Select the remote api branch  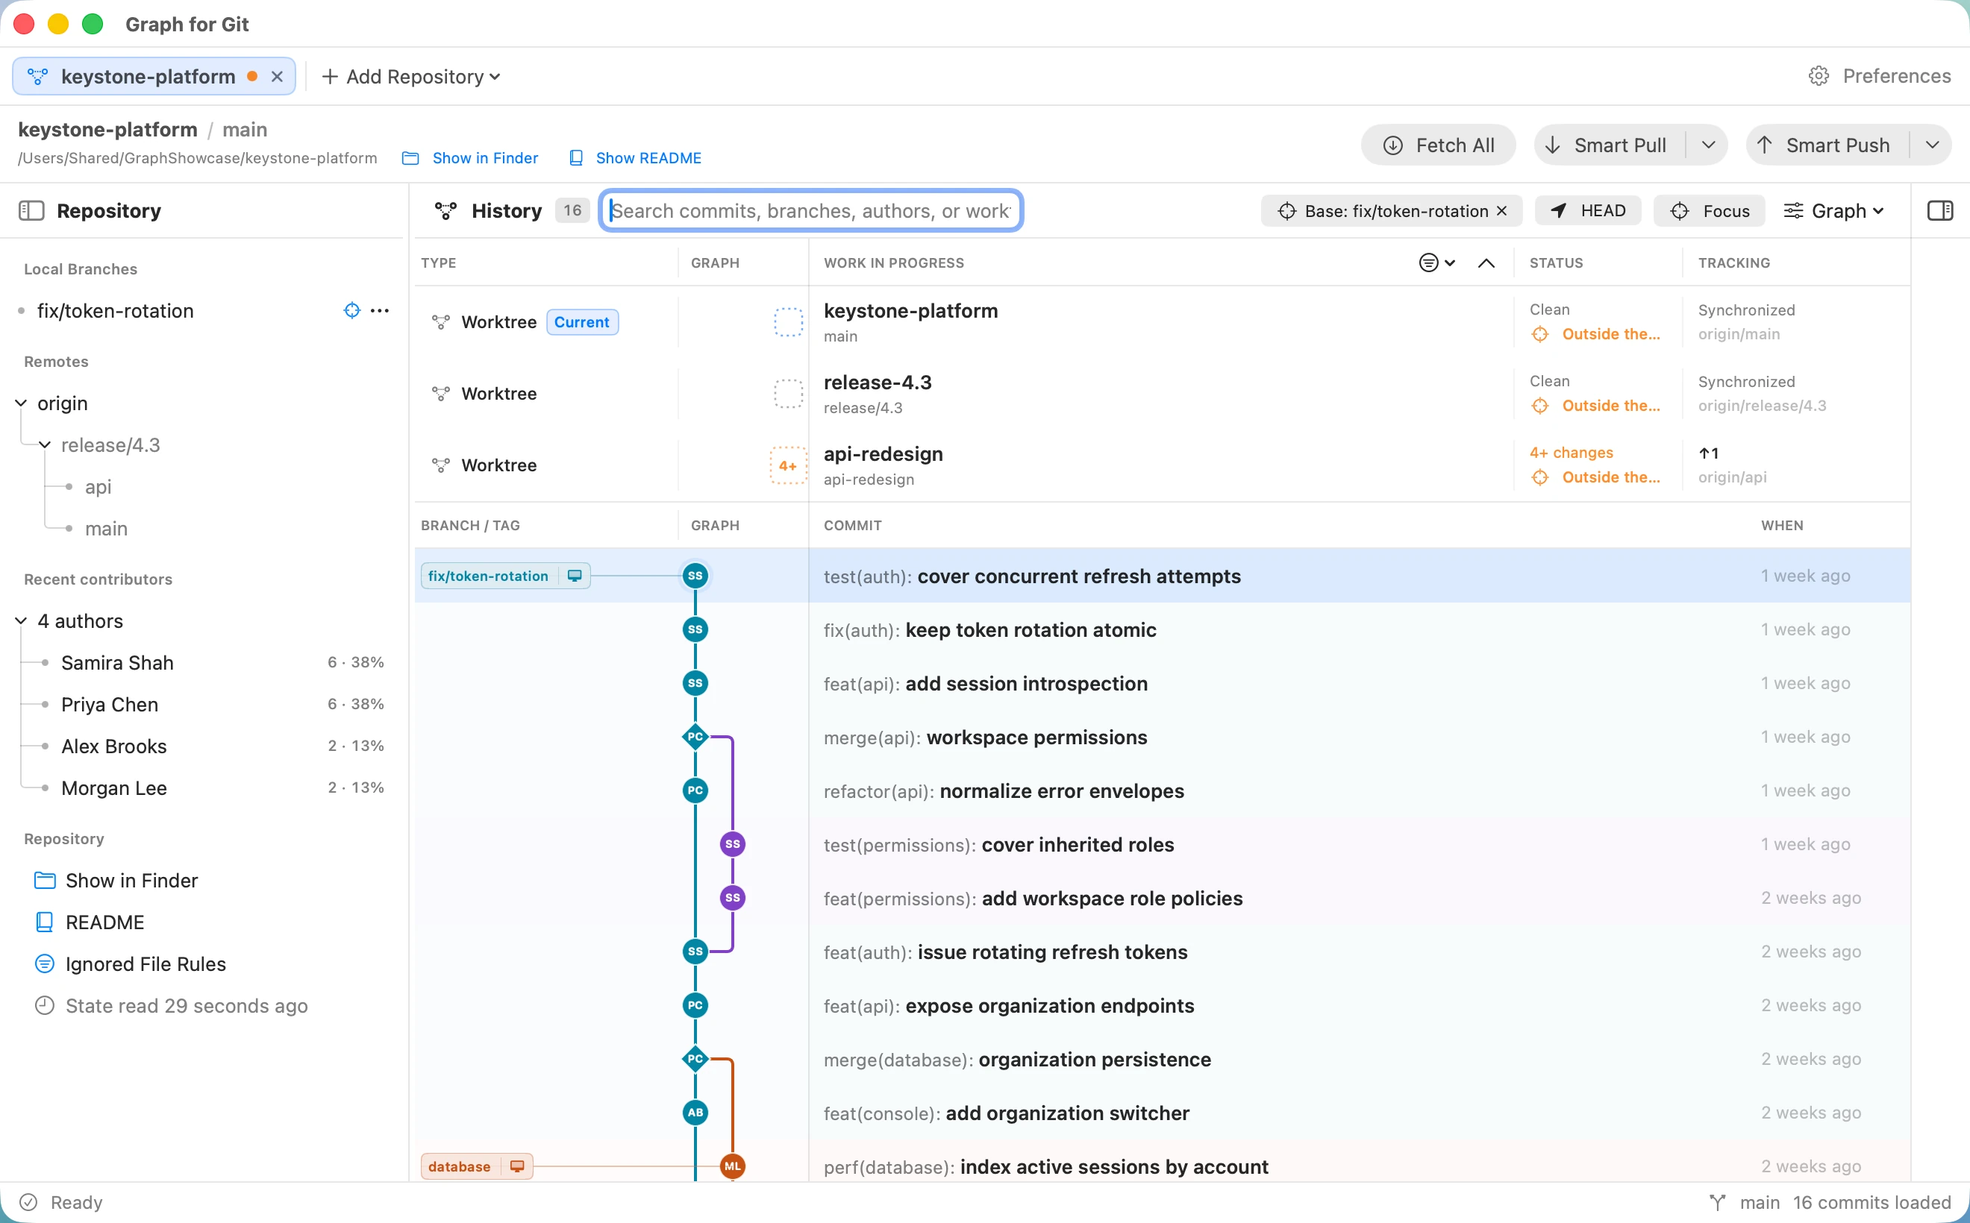tap(98, 487)
